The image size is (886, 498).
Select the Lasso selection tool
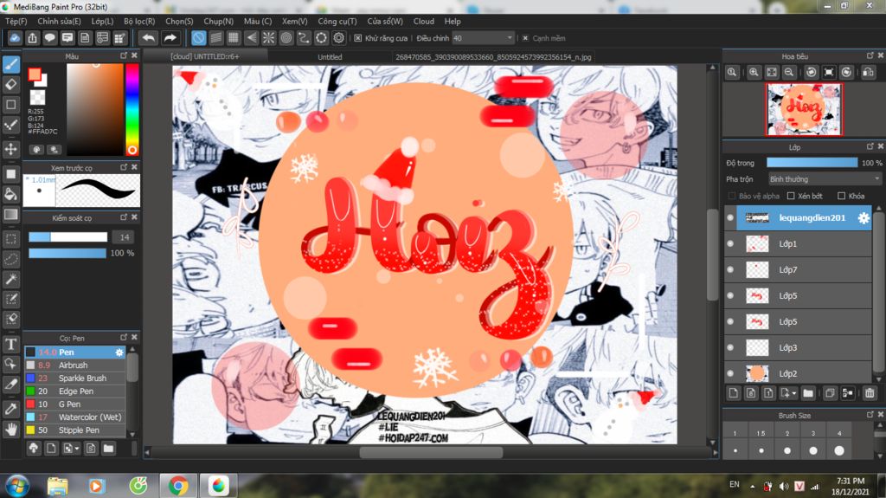tap(11, 259)
